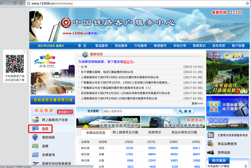Open the 货运服务 navigation menu
The image size is (251, 168).
tap(121, 46)
